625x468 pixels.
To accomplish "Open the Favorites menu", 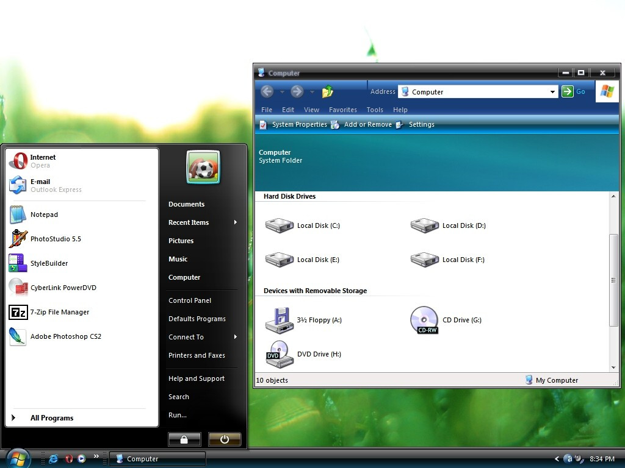I will click(343, 110).
